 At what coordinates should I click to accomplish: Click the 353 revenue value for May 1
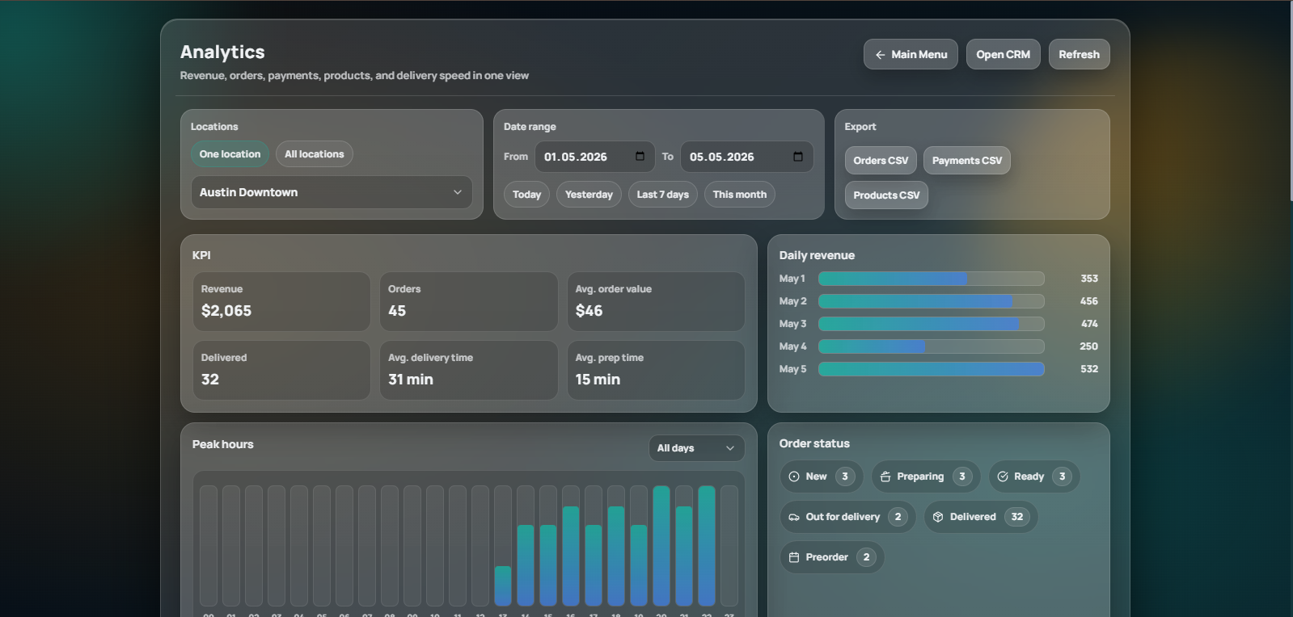1089,279
